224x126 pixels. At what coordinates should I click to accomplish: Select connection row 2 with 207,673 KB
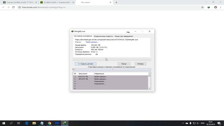[111, 79]
